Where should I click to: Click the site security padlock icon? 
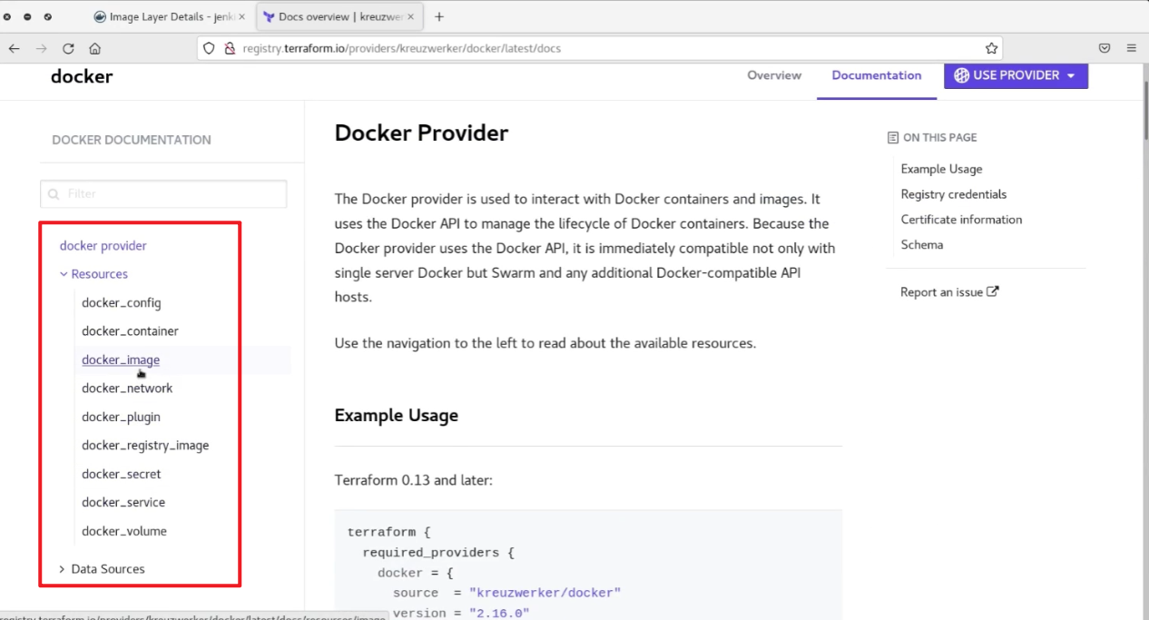click(229, 48)
